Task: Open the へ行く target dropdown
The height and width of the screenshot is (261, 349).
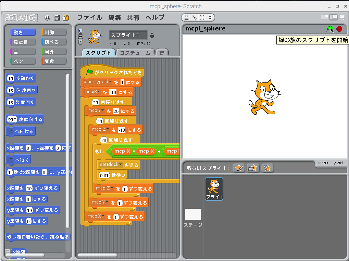Action: pos(11,159)
